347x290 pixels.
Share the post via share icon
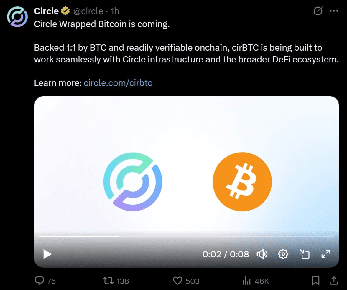pyautogui.click(x=334, y=281)
